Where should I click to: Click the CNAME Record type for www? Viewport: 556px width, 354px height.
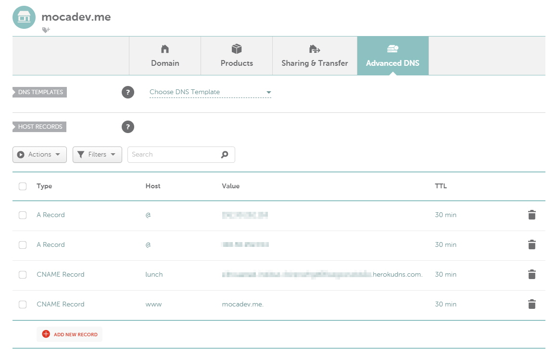coord(61,304)
